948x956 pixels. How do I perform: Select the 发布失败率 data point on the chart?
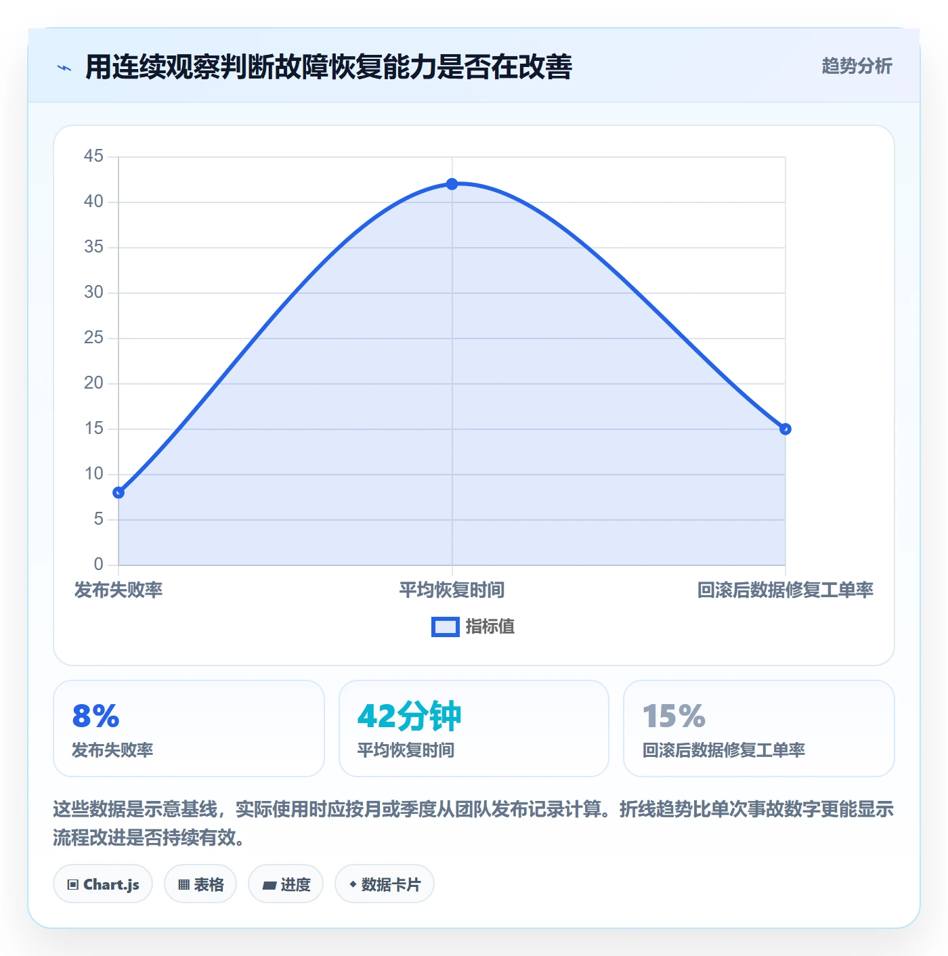pos(118,492)
